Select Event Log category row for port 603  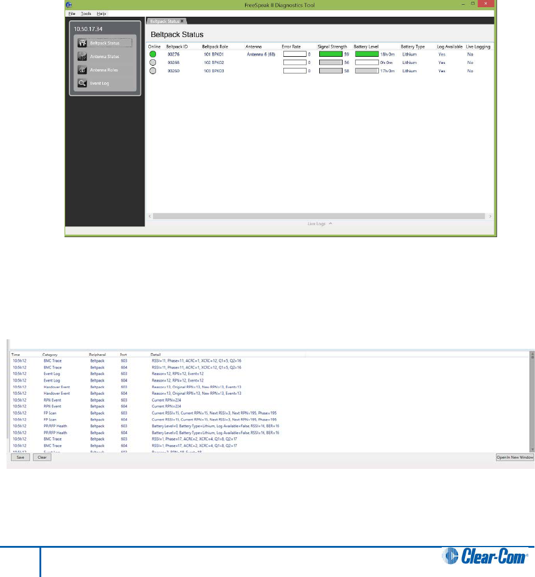[x=270, y=374]
